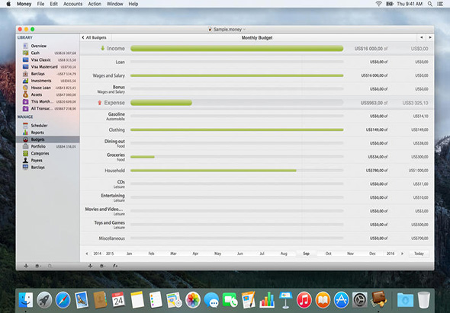The height and width of the screenshot is (313, 450).
Task: Open Spotlight search in the menu bar
Action: 430,4
